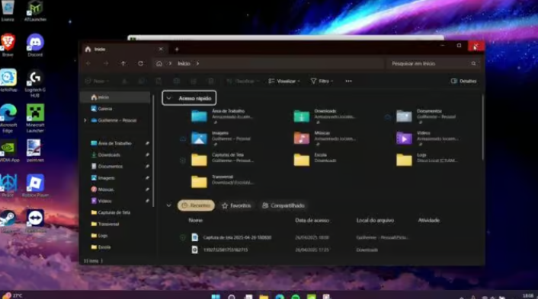Expand the Guilherme - Pessoal tree node
The width and height of the screenshot is (538, 299).
click(85, 120)
